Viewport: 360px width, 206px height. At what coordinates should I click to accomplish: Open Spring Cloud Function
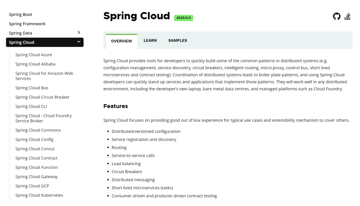[x=36, y=167]
